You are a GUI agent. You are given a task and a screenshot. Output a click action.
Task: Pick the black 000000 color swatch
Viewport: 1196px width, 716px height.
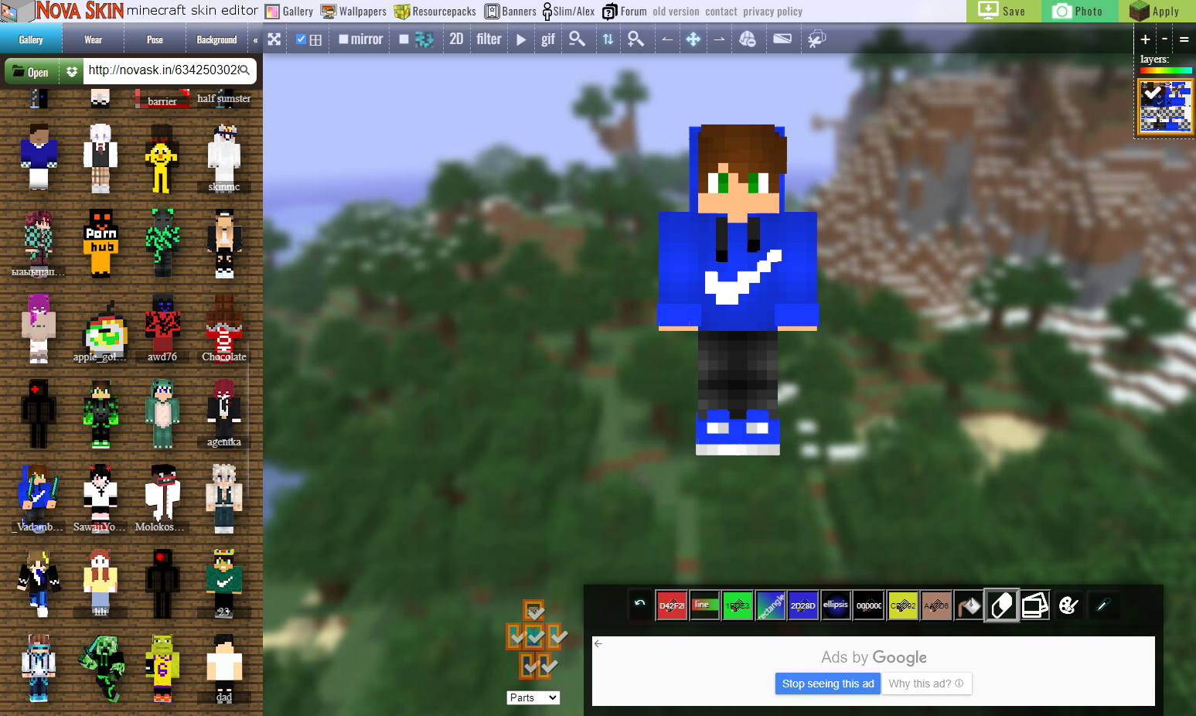tap(869, 606)
